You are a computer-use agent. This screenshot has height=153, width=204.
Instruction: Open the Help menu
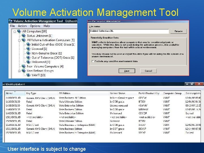click(x=47, y=26)
